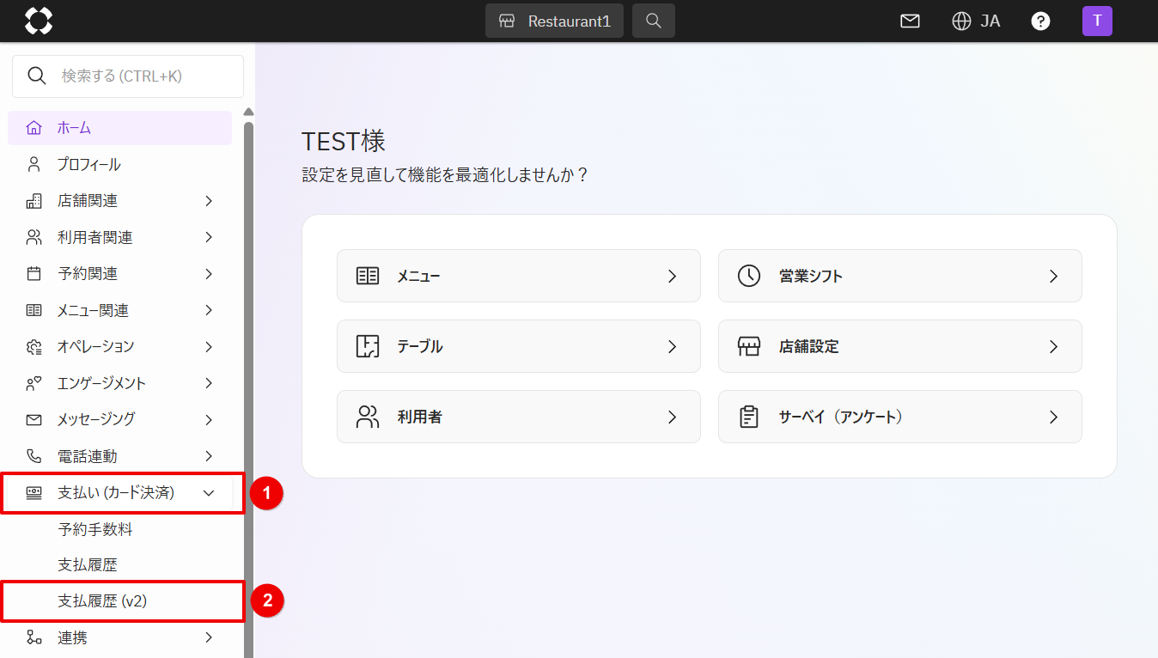Click the users icon on 利用者 card
1158x658 pixels.
(x=368, y=417)
